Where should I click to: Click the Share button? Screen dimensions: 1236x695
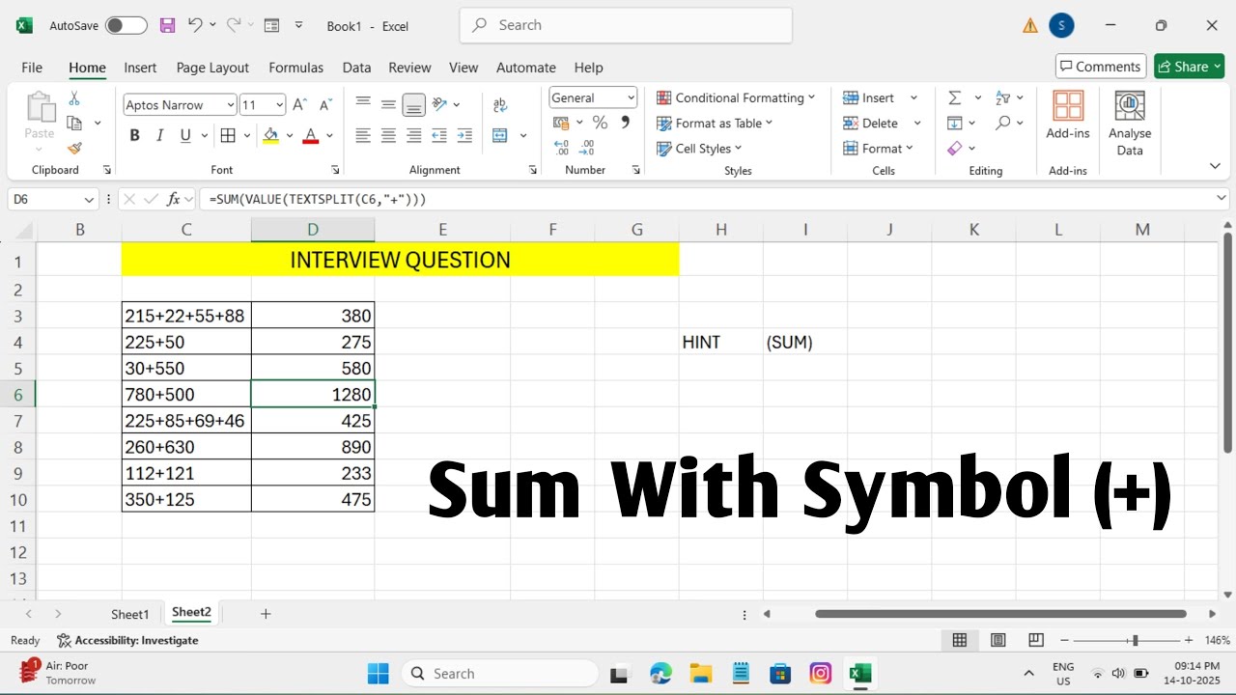click(x=1190, y=67)
